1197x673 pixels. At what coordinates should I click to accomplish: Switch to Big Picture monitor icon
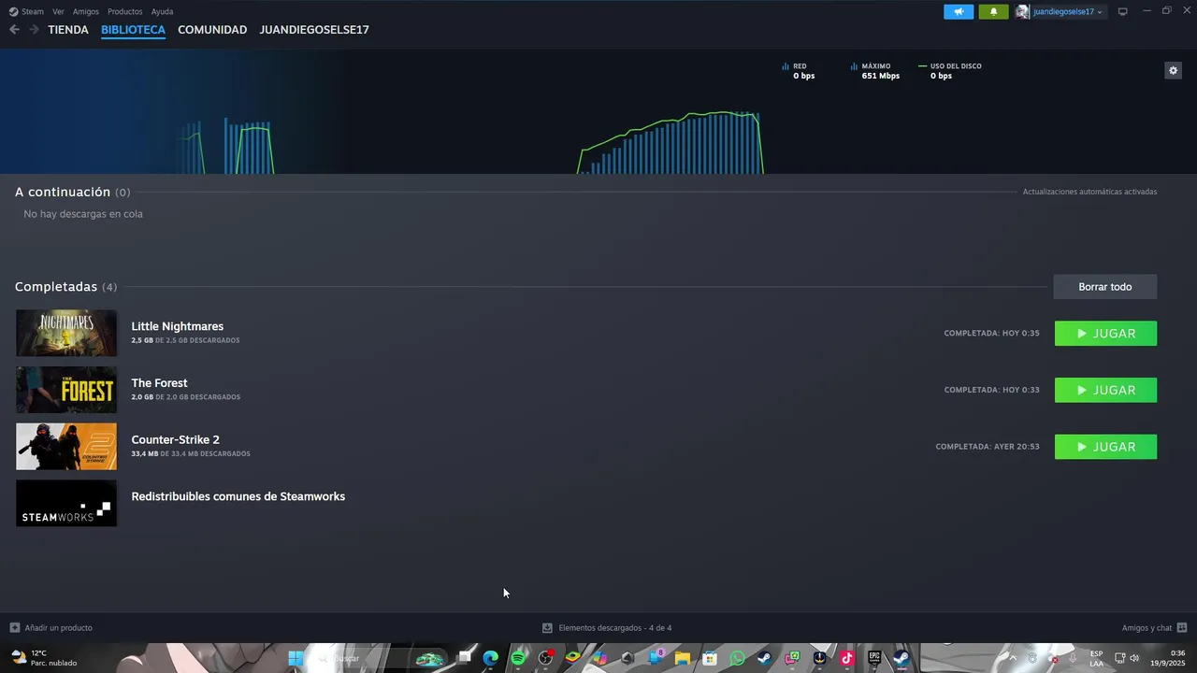coord(1123,11)
